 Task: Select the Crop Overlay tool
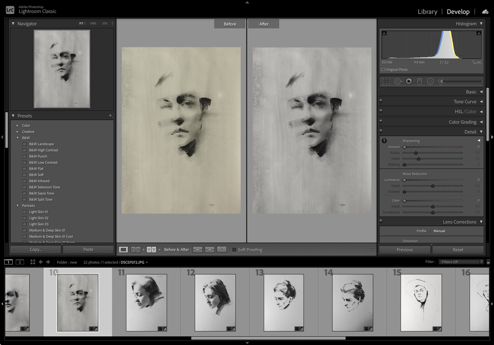tap(386, 81)
